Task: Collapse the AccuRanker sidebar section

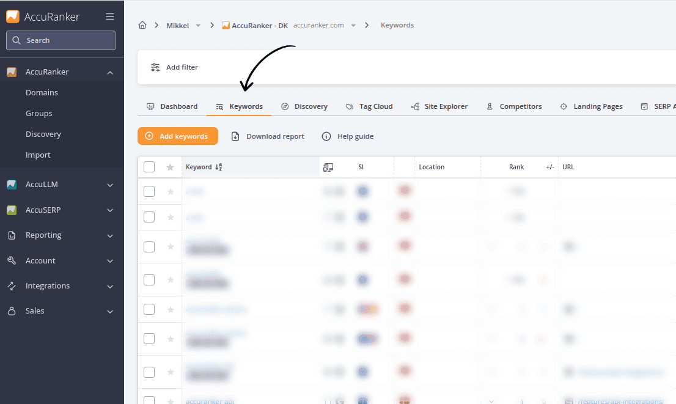Action: coord(110,73)
